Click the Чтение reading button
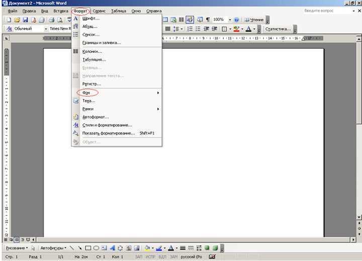This screenshot has width=362, height=261. 254,20
